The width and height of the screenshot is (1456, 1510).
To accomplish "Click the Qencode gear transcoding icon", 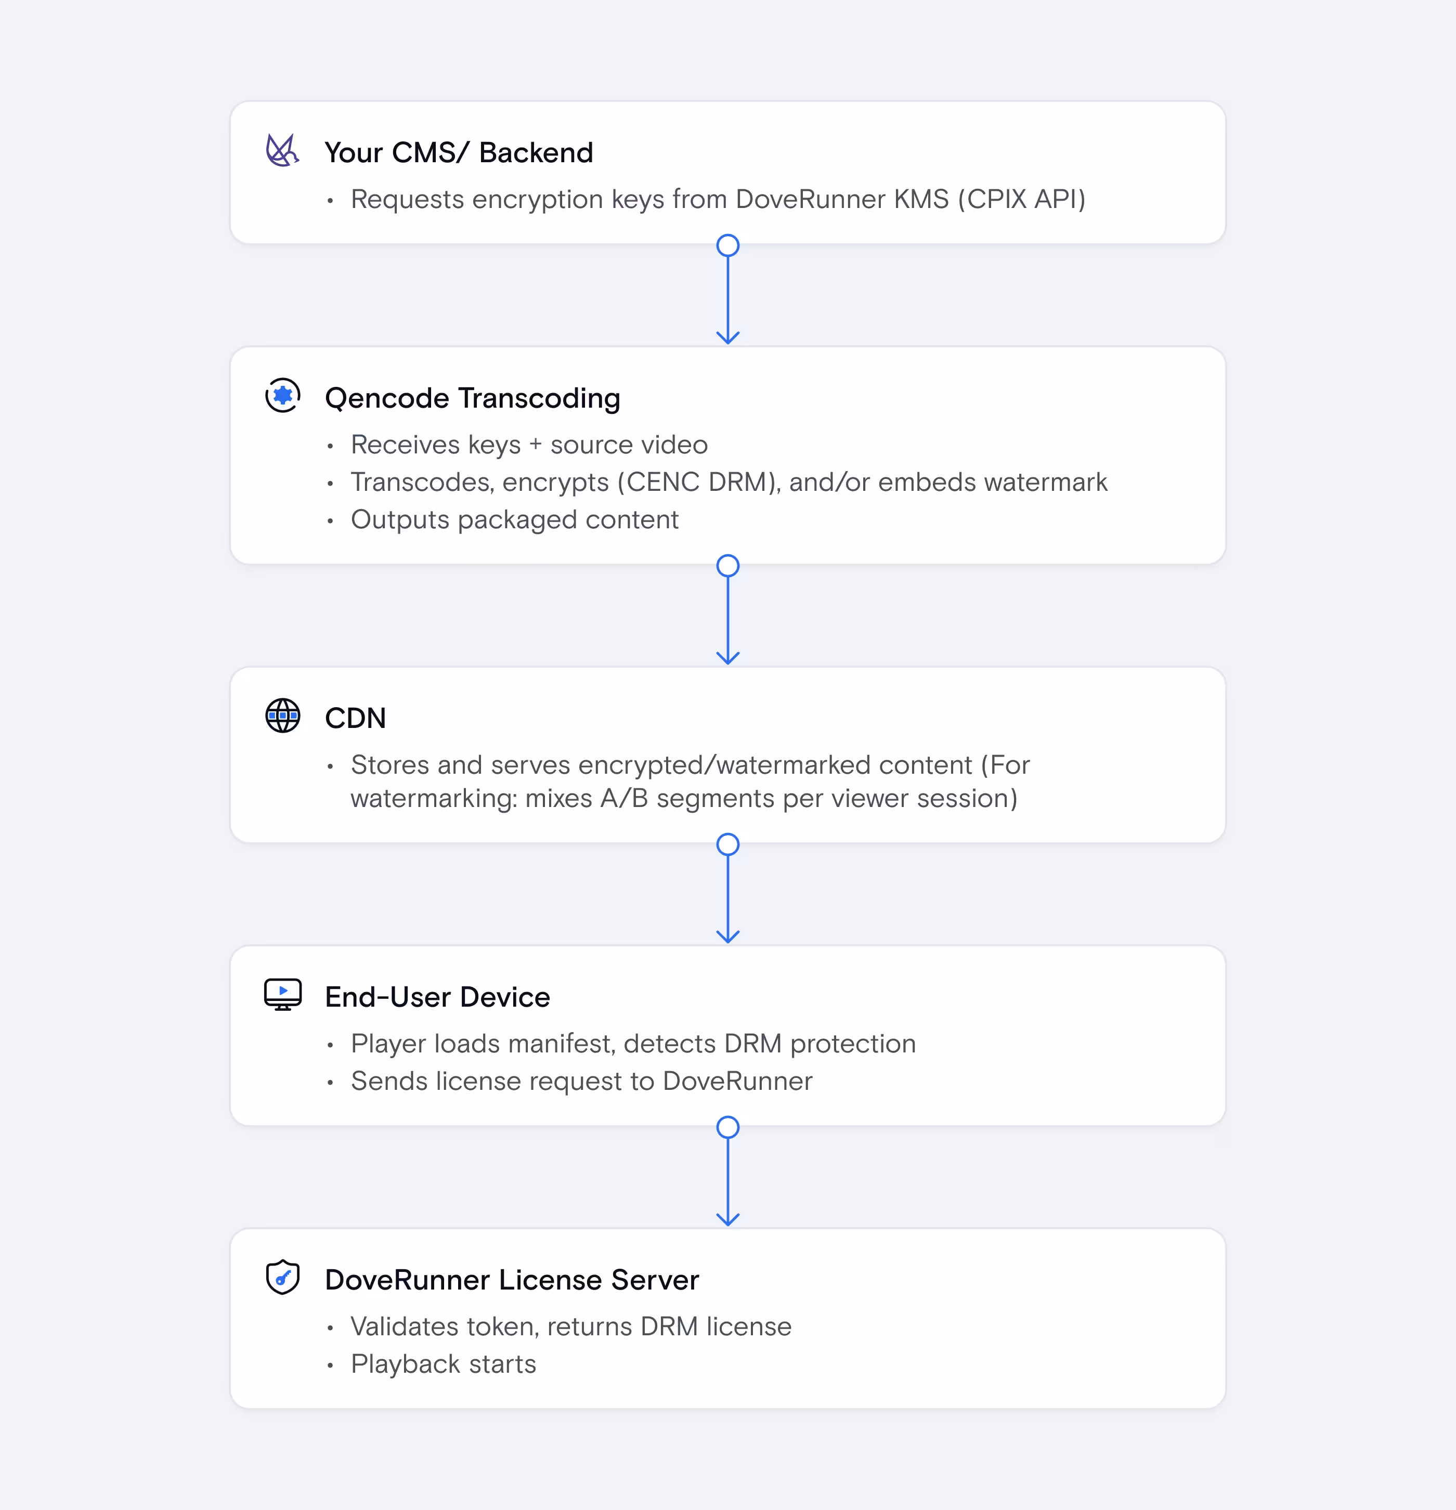I will [x=283, y=395].
